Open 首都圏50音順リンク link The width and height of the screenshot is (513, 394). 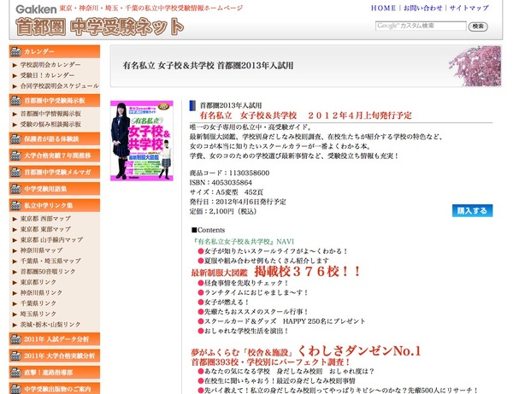tap(48, 272)
